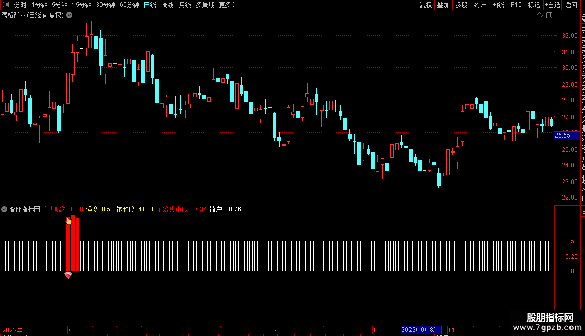585x336 pixels.
Task: Click the red diamond signal marker
Action: [68, 276]
